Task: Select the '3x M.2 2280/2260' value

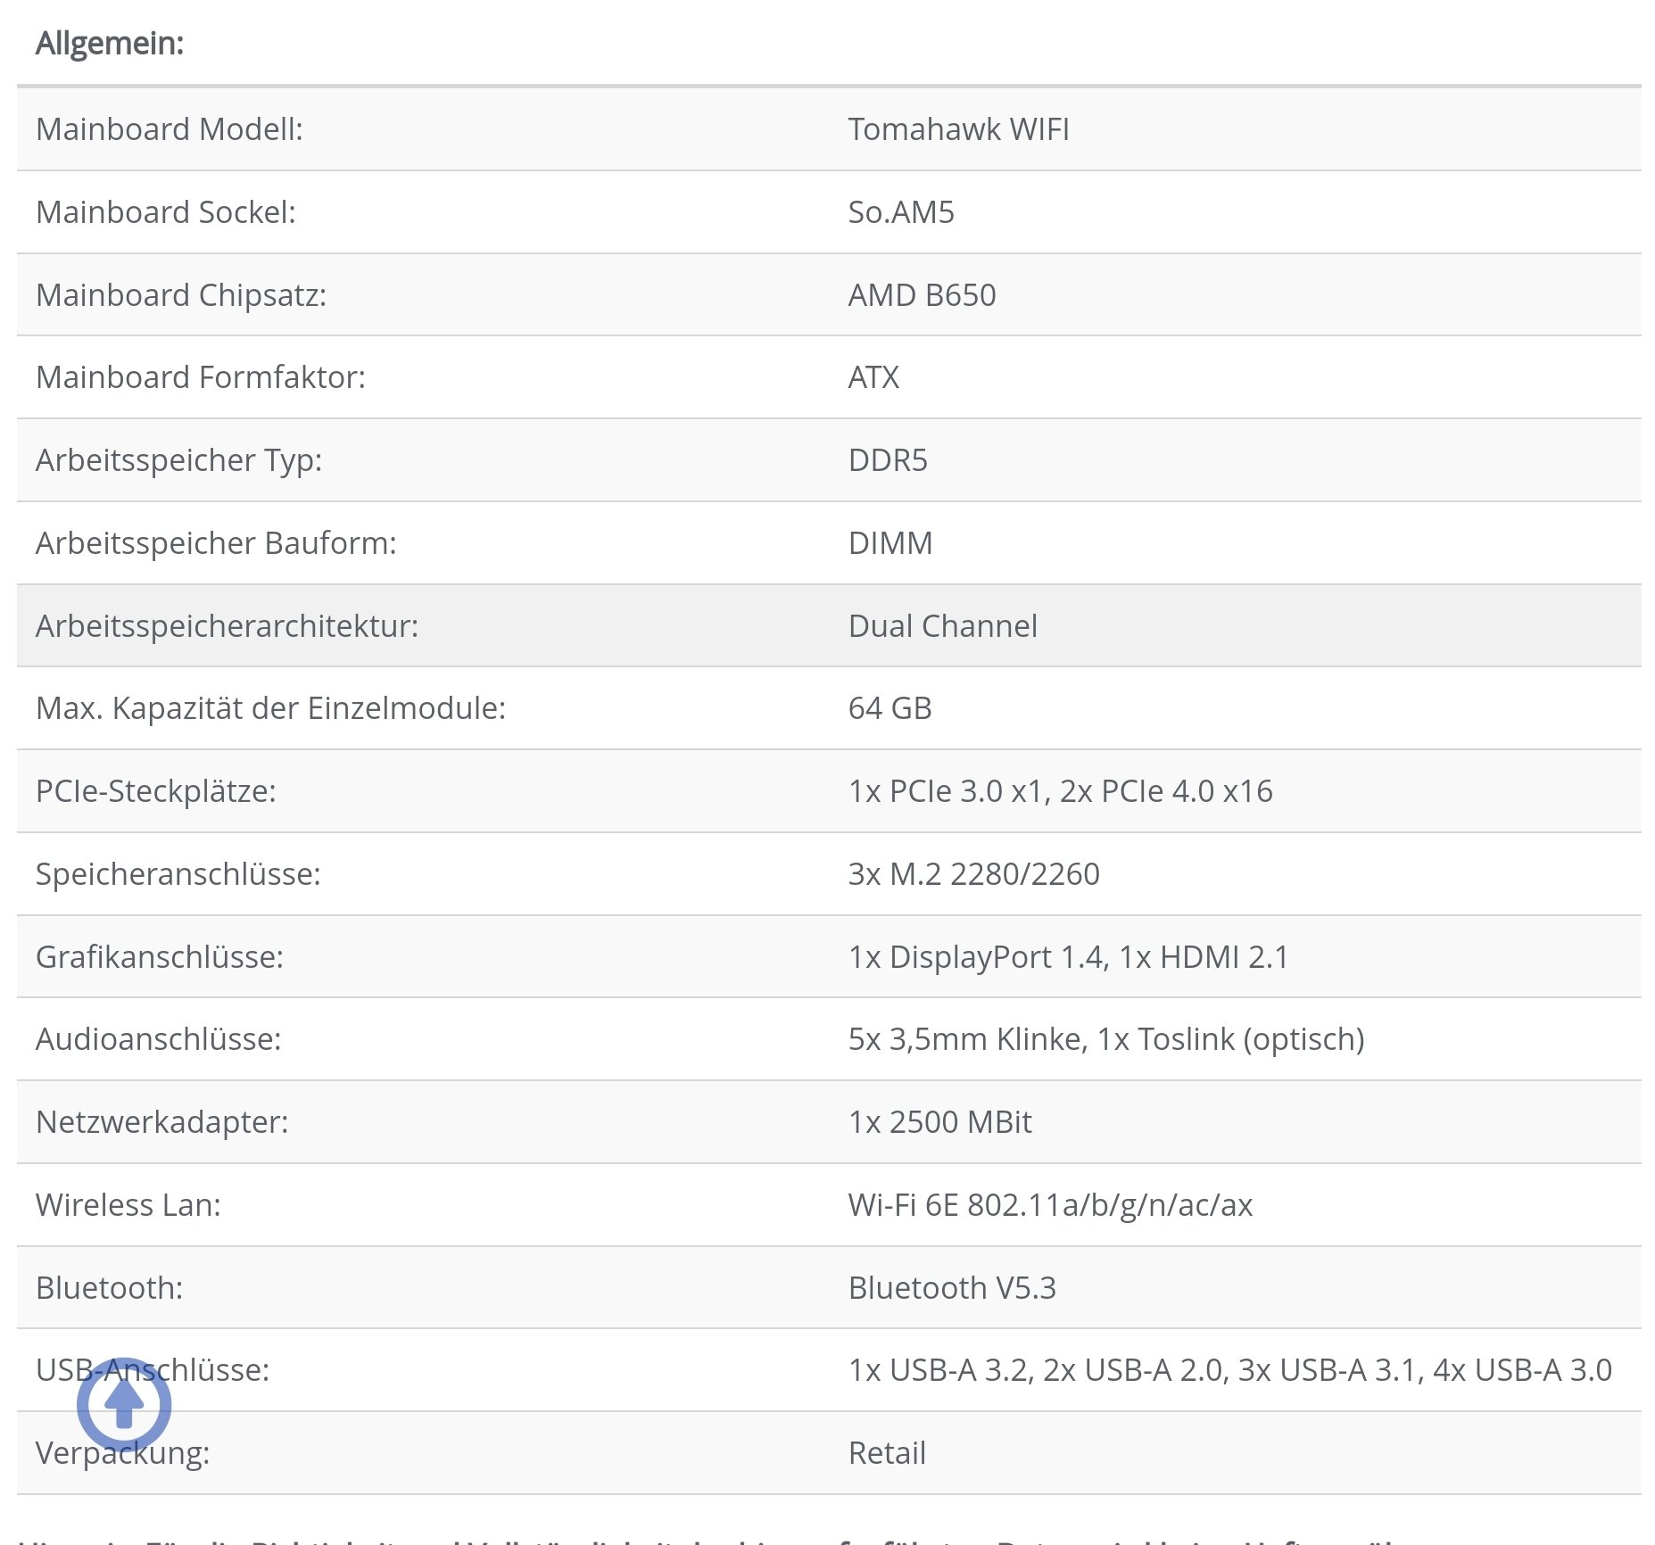Action: pos(974,874)
